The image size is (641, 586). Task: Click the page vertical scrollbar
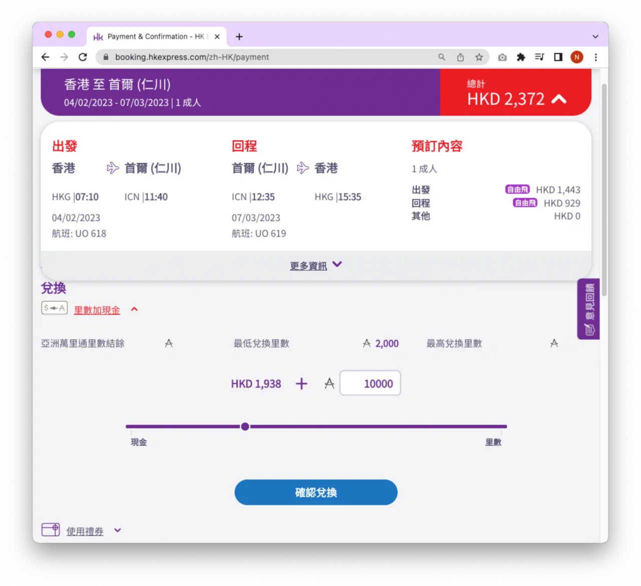[x=604, y=190]
